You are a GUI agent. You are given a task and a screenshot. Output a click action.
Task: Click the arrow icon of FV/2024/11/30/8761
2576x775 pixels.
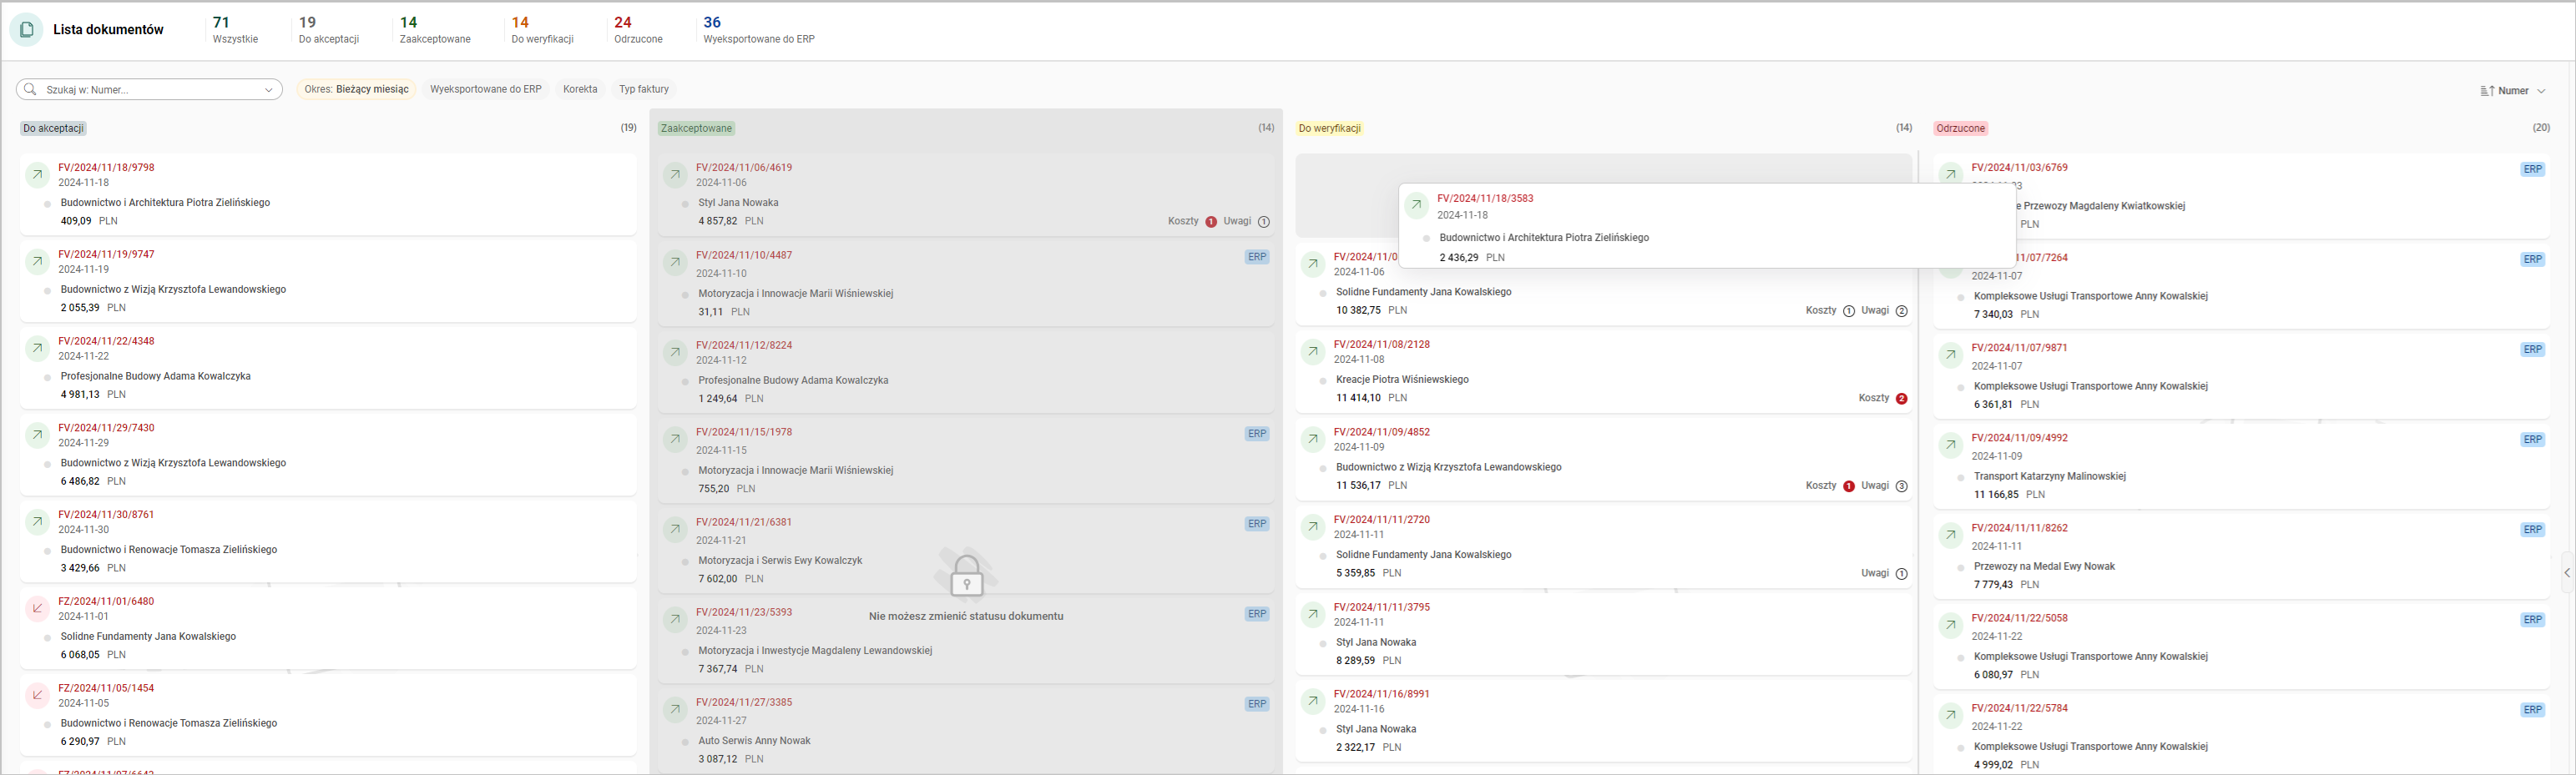click(x=37, y=522)
